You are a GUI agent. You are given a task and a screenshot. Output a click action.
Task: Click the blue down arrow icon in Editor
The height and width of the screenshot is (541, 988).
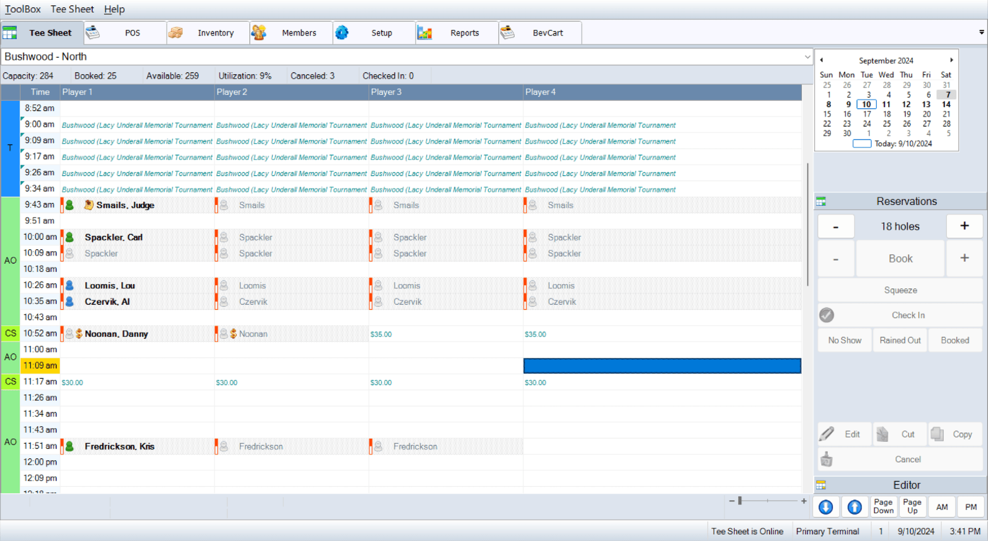click(x=825, y=507)
